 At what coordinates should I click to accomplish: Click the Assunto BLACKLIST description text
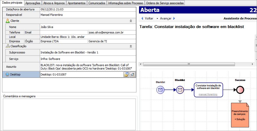(x=86, y=67)
